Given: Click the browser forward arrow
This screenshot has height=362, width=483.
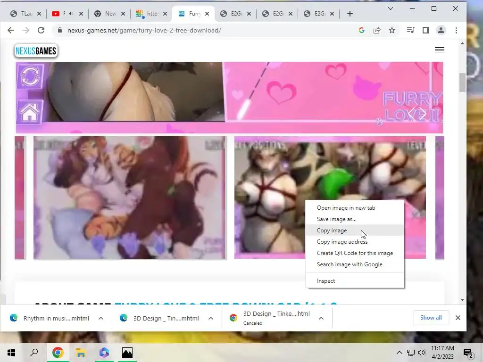Looking at the screenshot, I should coord(26,30).
